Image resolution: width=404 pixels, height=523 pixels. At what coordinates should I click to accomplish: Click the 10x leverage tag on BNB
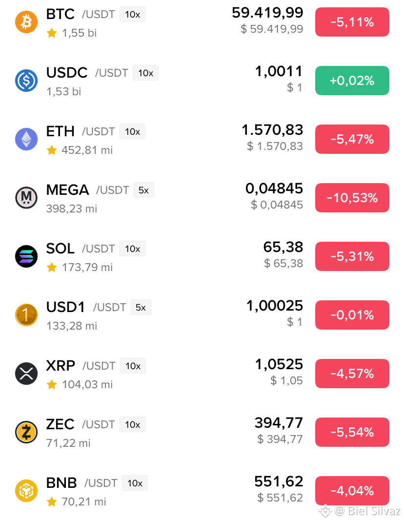pos(135,483)
